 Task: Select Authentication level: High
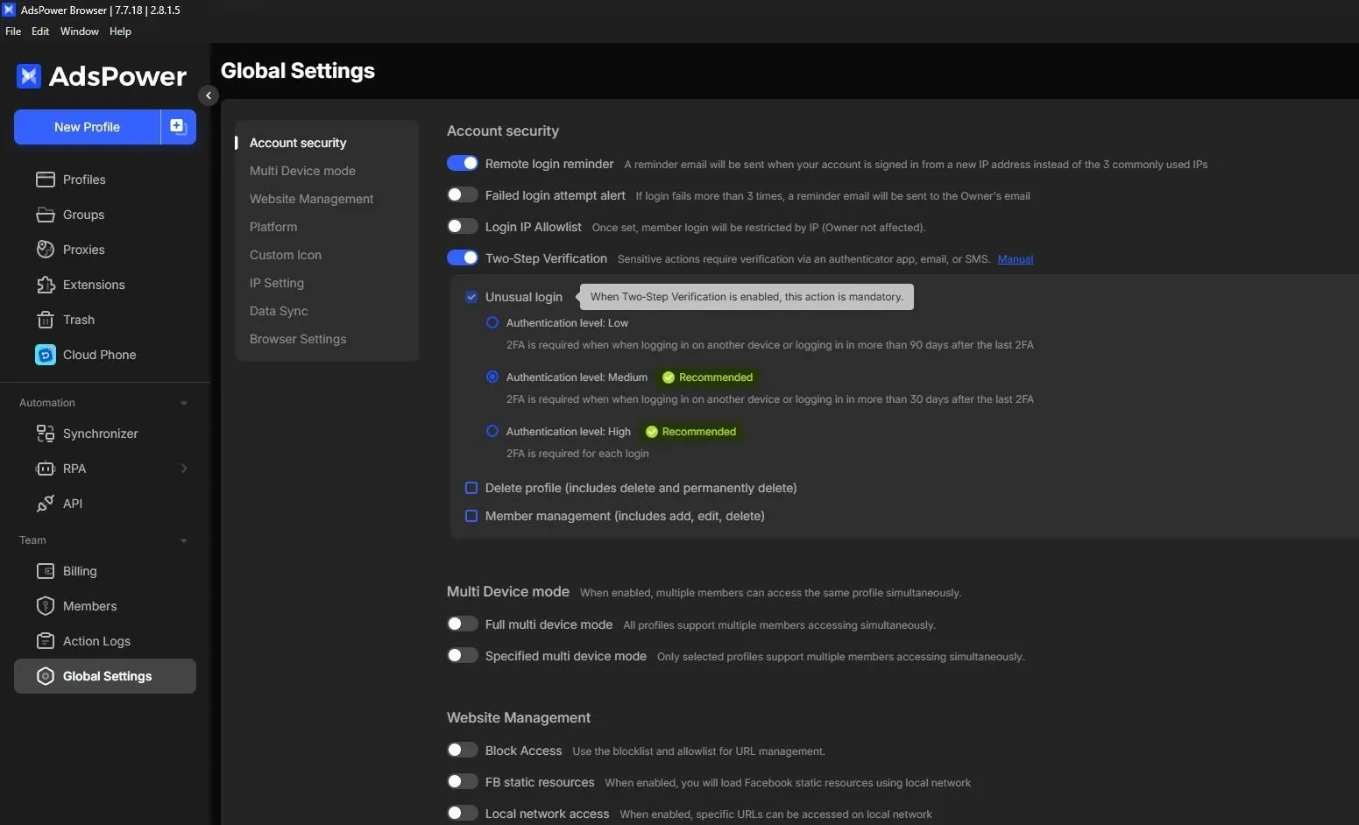pos(492,431)
